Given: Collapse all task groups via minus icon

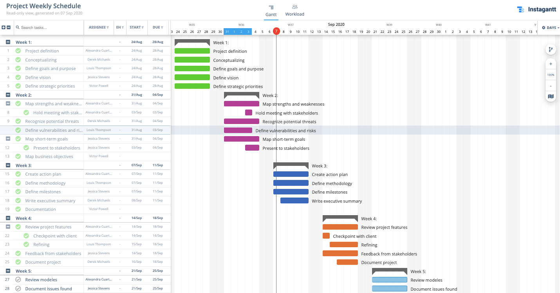Looking at the screenshot, I should [9, 27].
